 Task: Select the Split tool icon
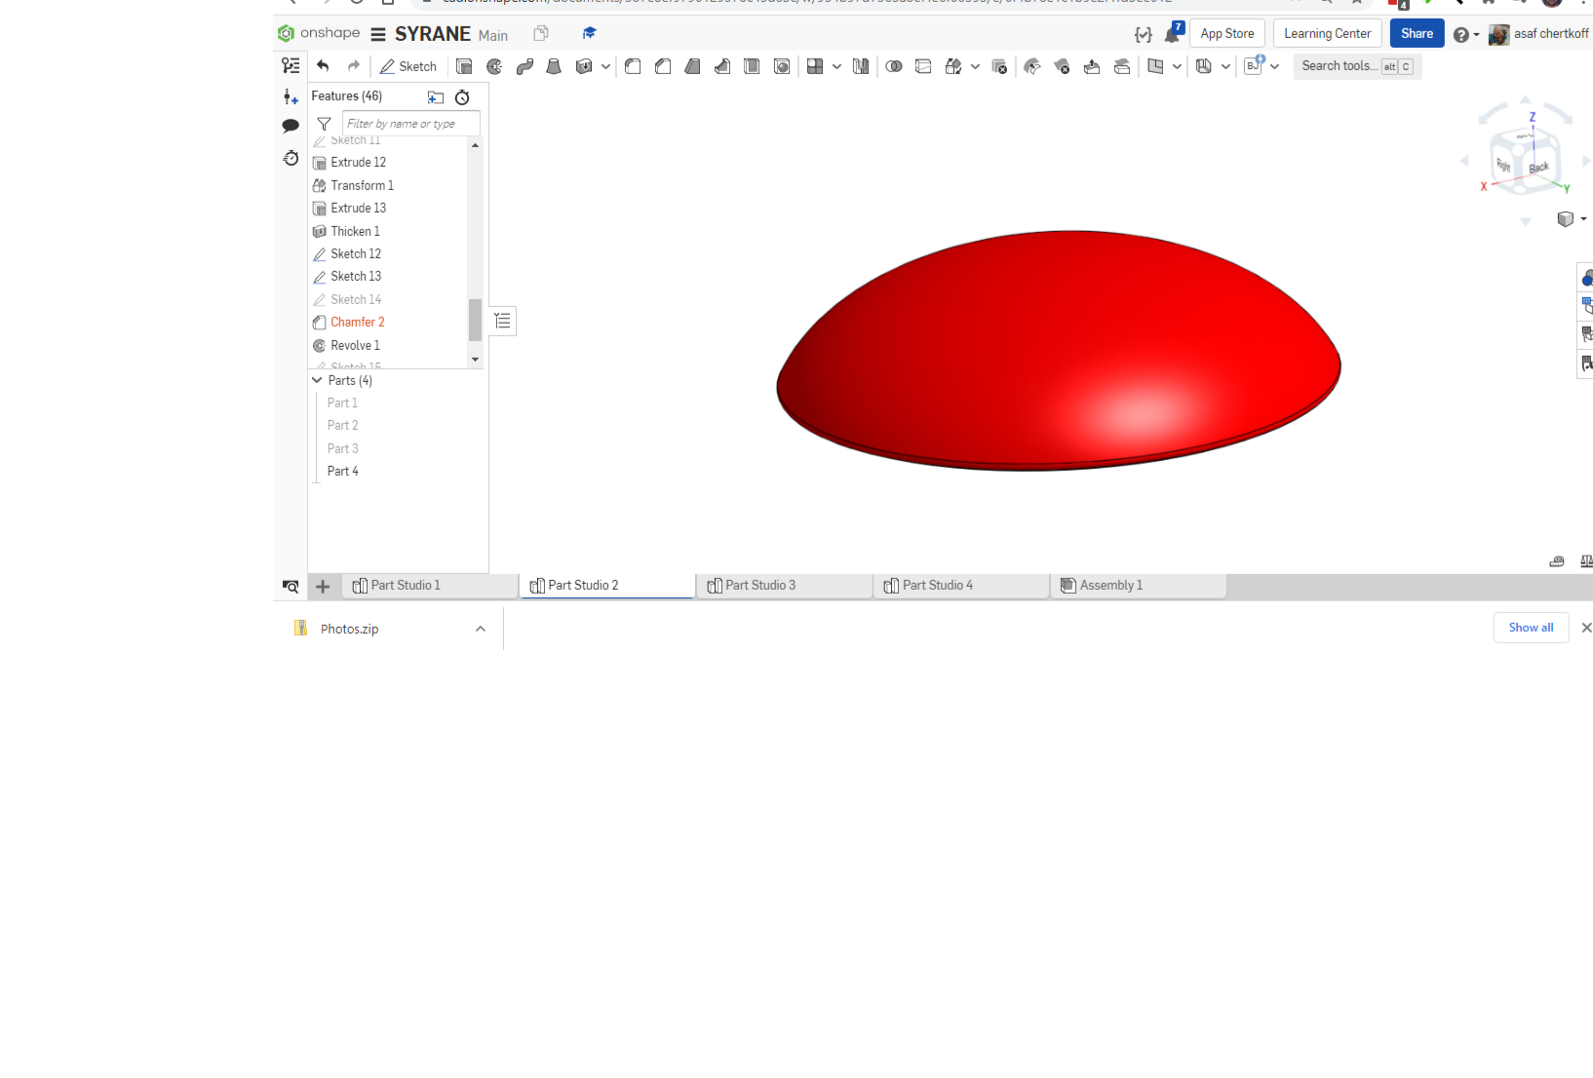[923, 66]
